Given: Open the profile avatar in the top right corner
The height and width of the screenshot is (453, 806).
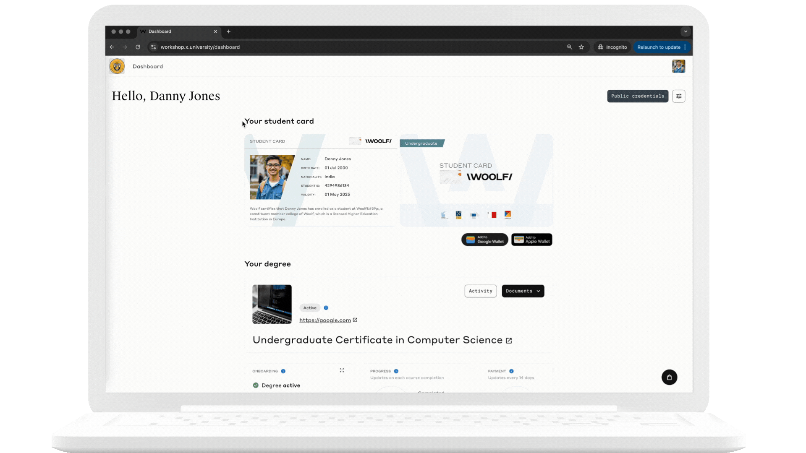Looking at the screenshot, I should (x=678, y=66).
